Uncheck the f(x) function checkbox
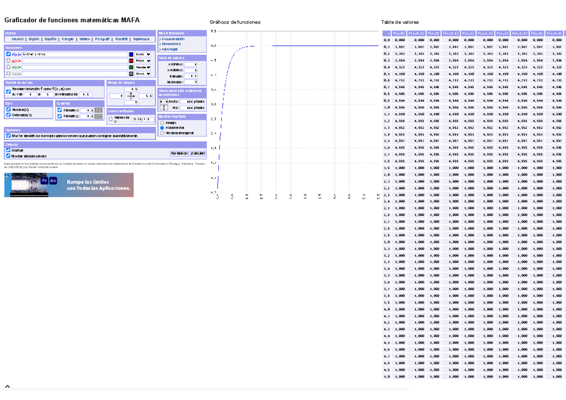 [x=8, y=54]
